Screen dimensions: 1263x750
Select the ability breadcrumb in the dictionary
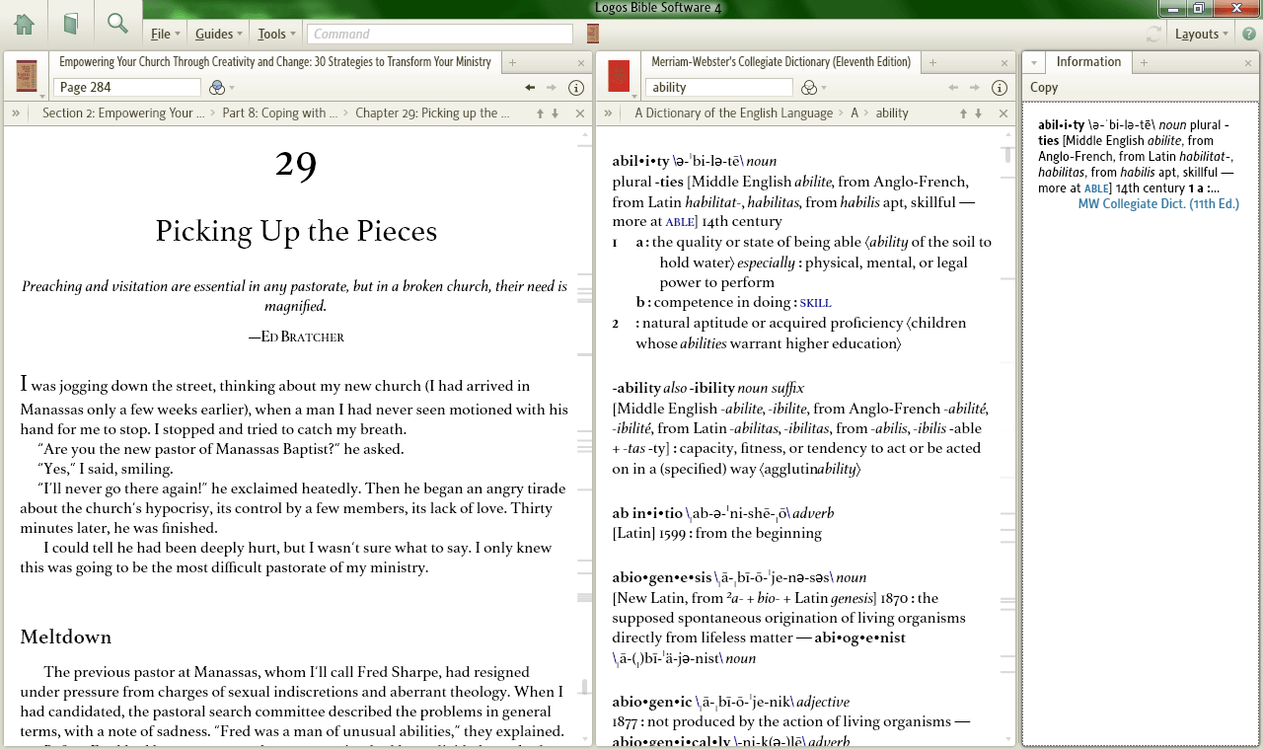click(892, 113)
